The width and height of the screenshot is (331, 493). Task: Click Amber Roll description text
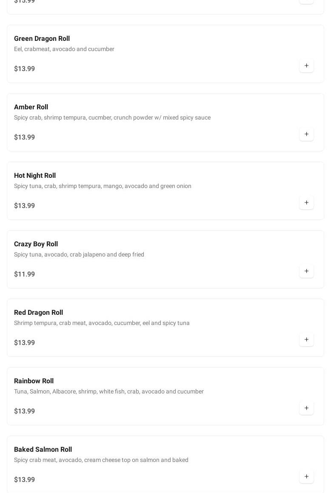tap(112, 118)
